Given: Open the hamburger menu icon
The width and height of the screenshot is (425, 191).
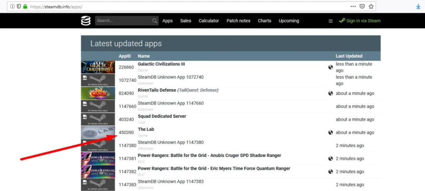Looking at the screenshot, I should point(330,21).
